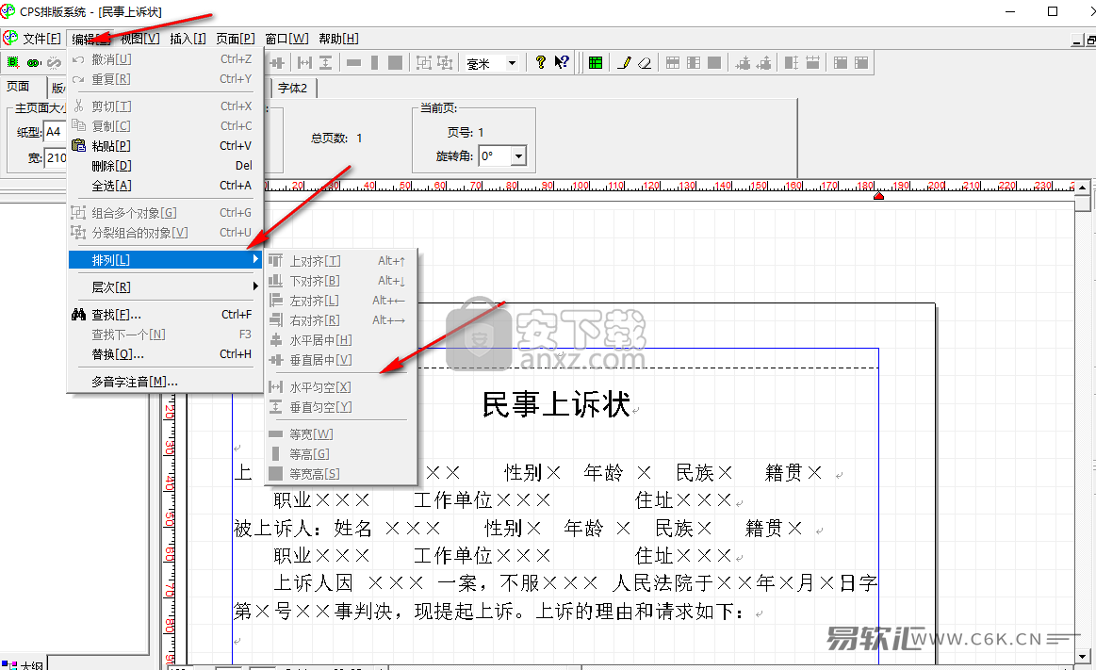This screenshot has height=670, width=1096.
Task: Choose 删除[D] from the edit menu
Action: coord(165,166)
